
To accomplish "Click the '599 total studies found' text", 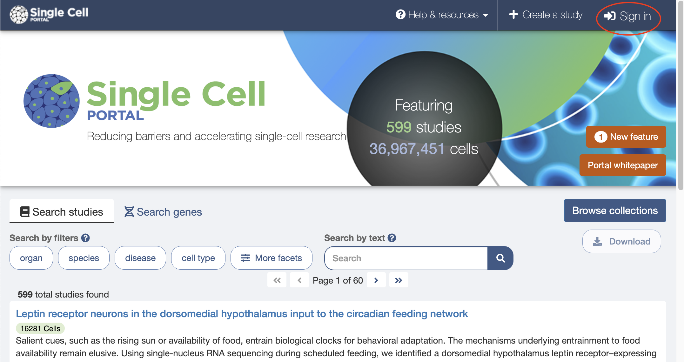I will (x=63, y=294).
